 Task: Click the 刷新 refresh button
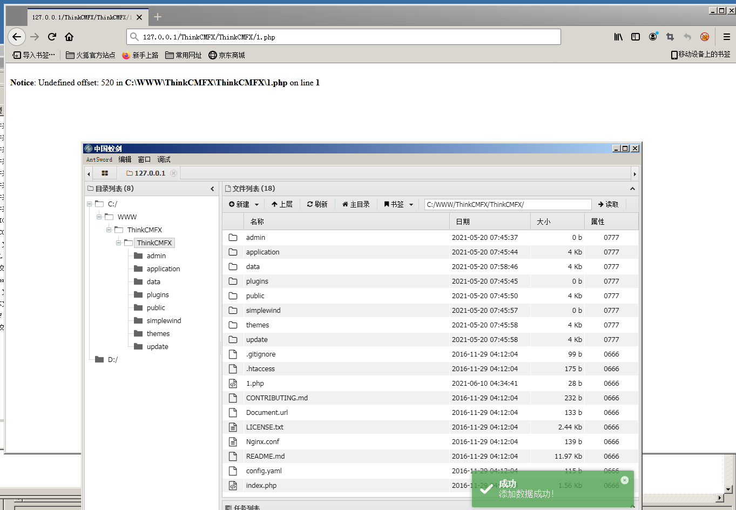click(x=318, y=204)
